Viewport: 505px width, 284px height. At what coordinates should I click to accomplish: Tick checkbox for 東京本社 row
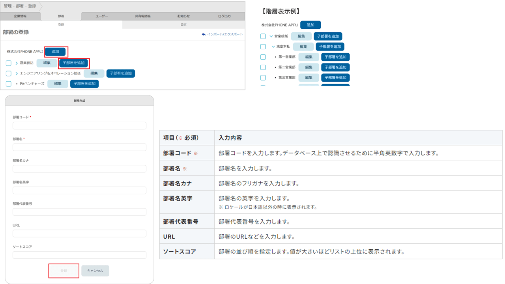click(x=263, y=47)
